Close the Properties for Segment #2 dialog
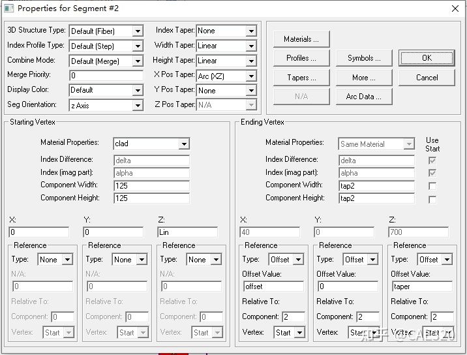 (x=455, y=8)
